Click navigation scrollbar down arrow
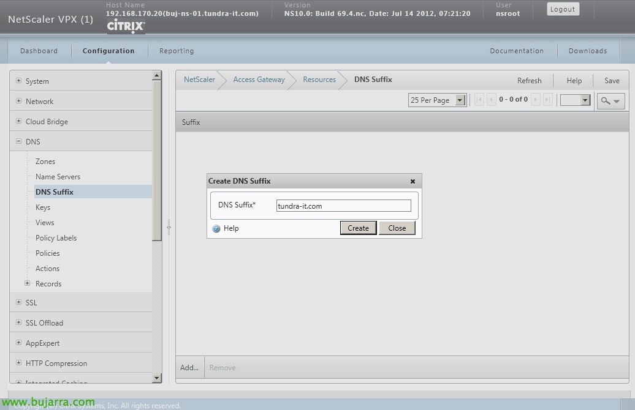 coord(157,378)
